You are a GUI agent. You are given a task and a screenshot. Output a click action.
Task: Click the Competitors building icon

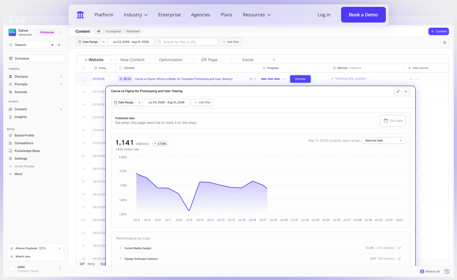click(x=10, y=143)
